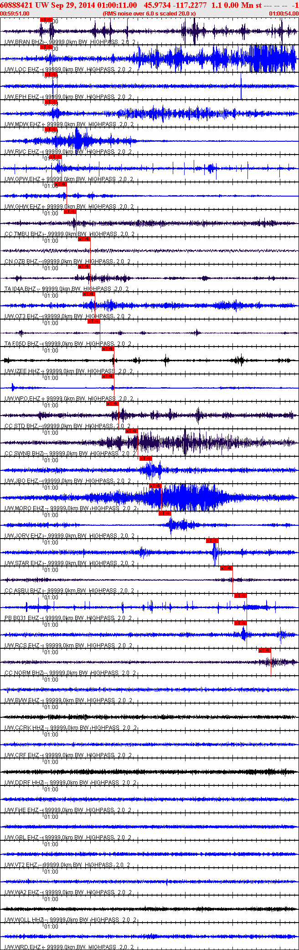Viewport: 299px width, 950px height.
Task: Click the UW.CCRK HHZ station label
Action: pyautogui.click(x=24, y=728)
